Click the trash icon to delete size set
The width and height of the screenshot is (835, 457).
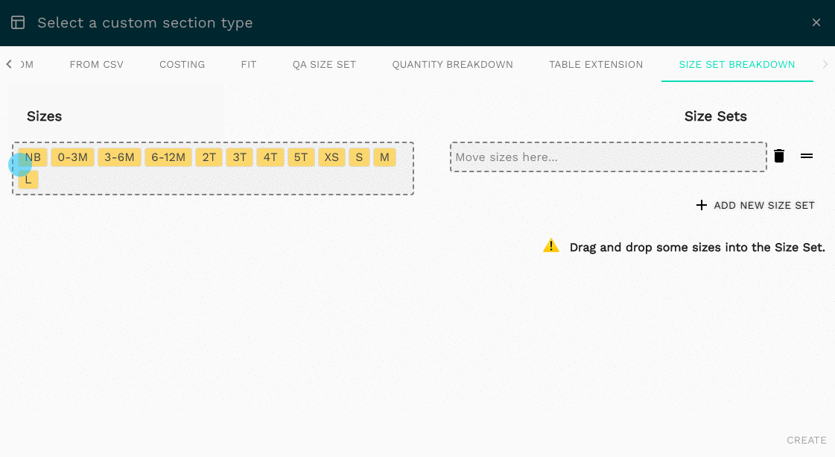click(779, 156)
